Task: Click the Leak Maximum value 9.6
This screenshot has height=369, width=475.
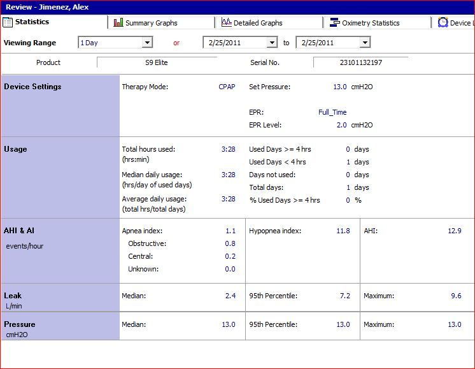Action: (457, 296)
